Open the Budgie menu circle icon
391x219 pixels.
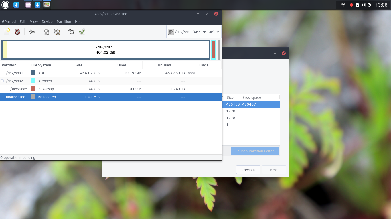click(x=6, y=5)
